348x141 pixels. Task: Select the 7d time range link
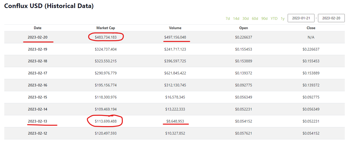[x=228, y=18]
